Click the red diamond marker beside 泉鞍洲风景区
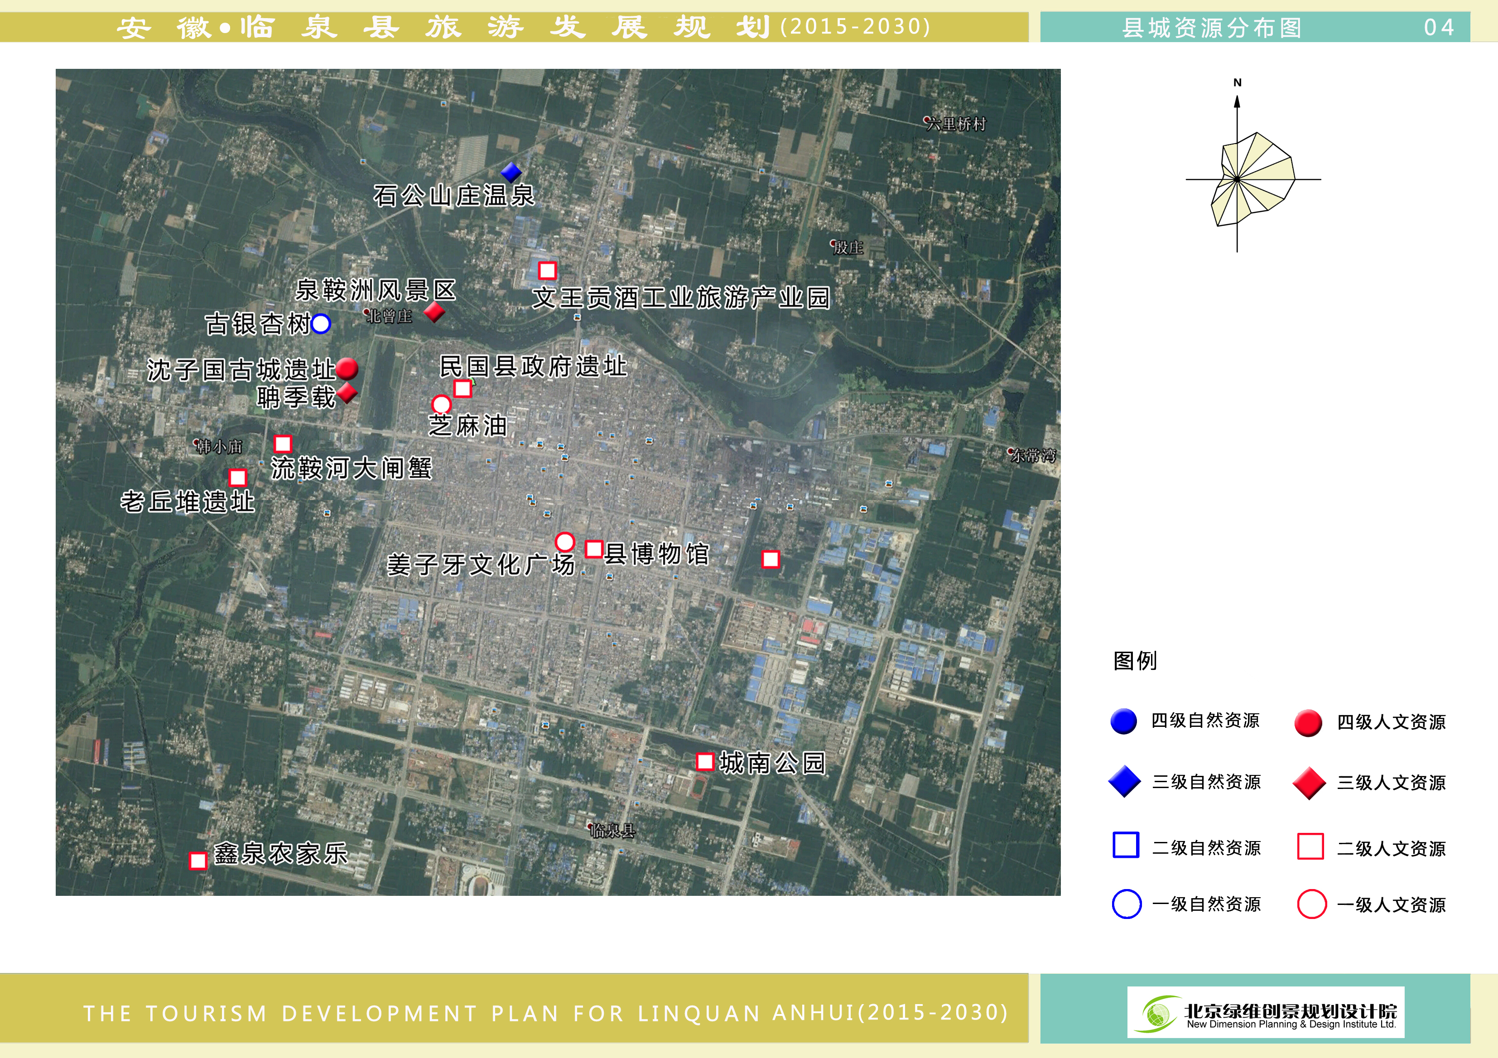The width and height of the screenshot is (1498, 1058). coord(434,312)
